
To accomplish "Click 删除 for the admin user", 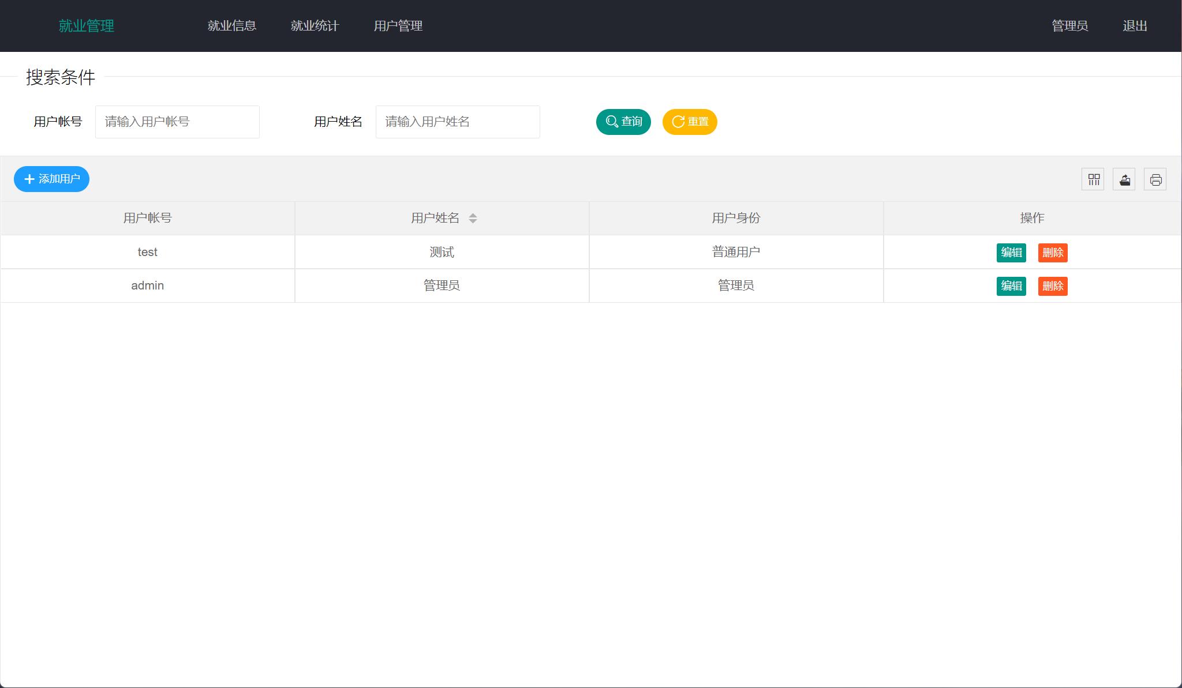I will pyautogui.click(x=1053, y=285).
